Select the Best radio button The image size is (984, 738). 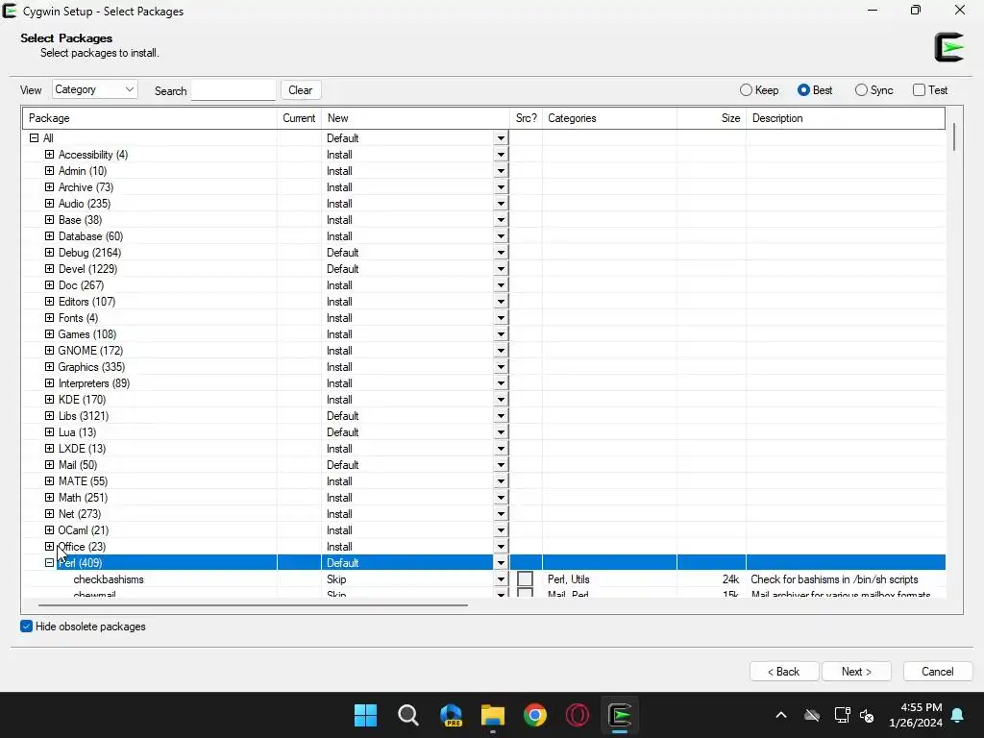(803, 90)
